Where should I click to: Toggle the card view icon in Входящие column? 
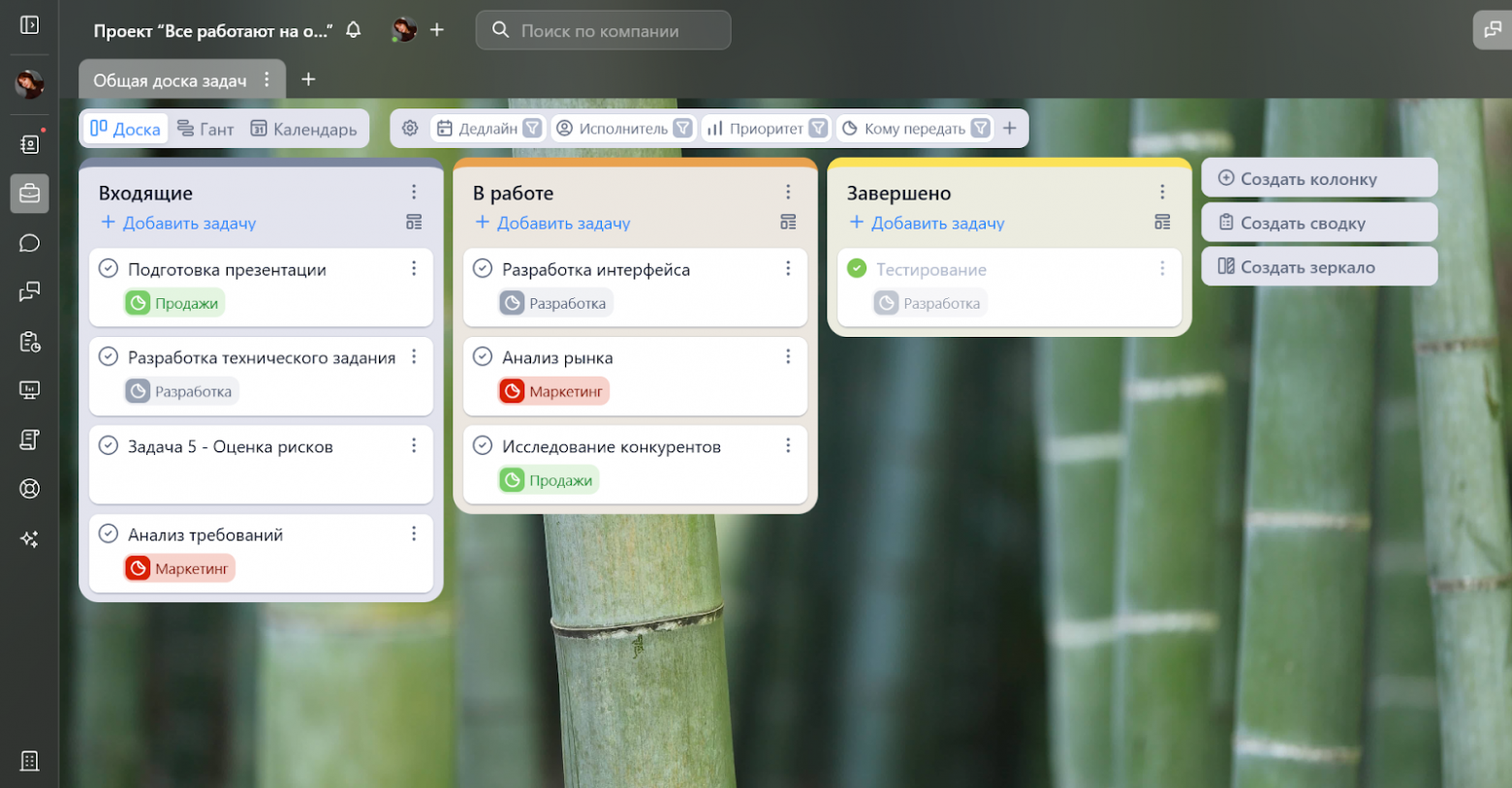coord(414,223)
